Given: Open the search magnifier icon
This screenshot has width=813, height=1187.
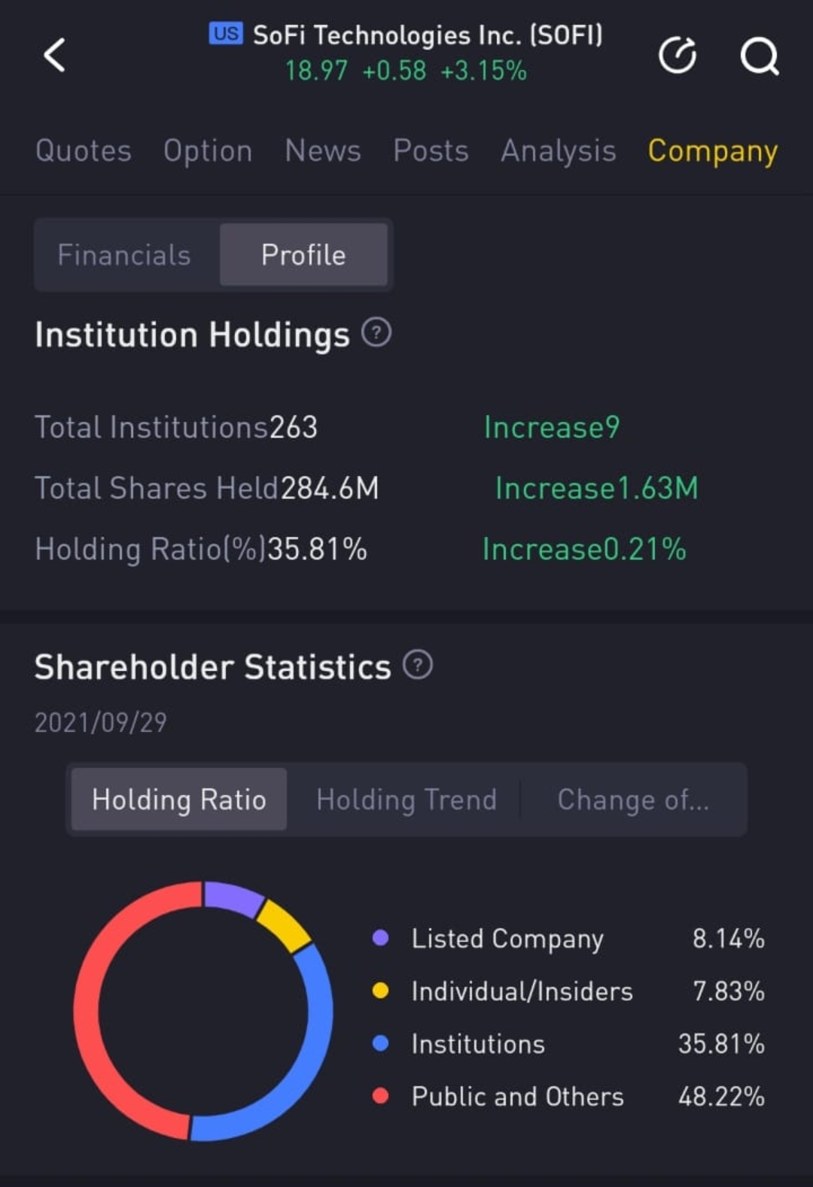Looking at the screenshot, I should [759, 56].
